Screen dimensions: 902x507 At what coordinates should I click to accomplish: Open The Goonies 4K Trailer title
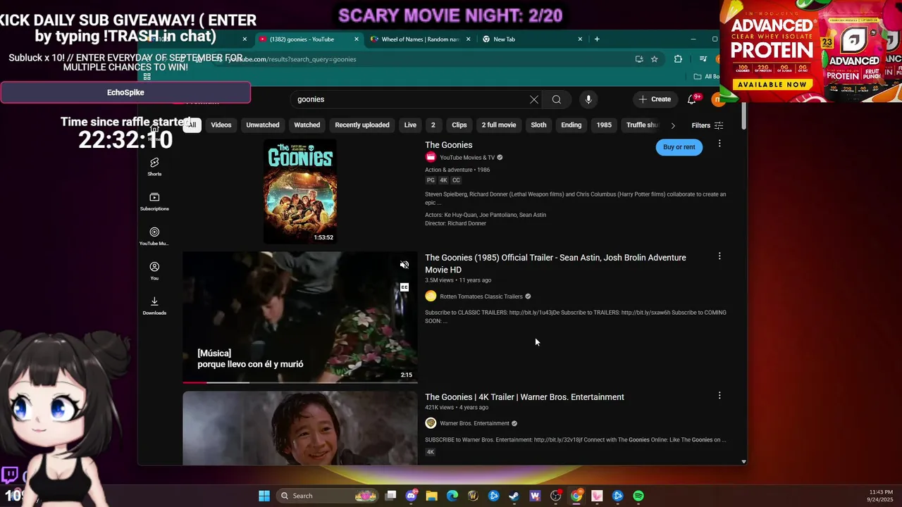pos(524,397)
